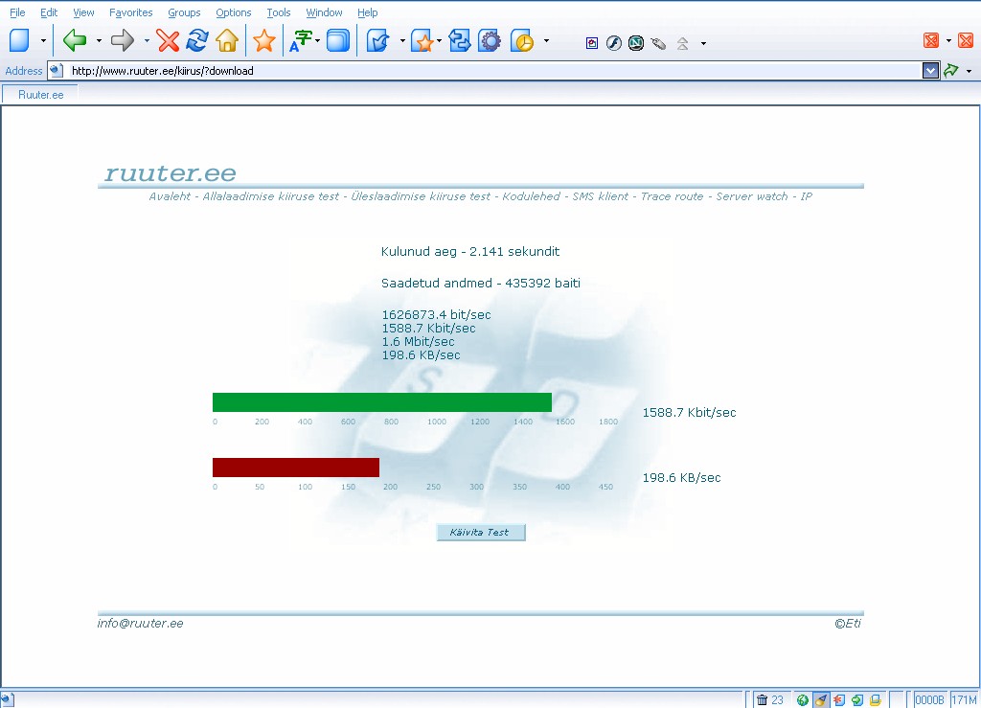Refresh the page with blue arrows icon

(197, 40)
